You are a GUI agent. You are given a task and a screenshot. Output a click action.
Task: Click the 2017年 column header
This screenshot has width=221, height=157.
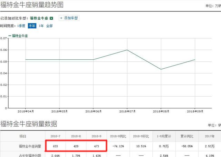tap(210, 136)
